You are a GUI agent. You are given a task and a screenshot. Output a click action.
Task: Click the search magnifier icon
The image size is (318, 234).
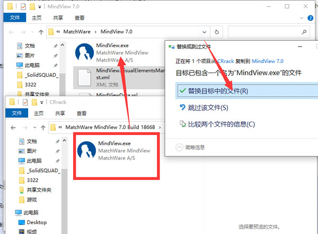(x=304, y=32)
